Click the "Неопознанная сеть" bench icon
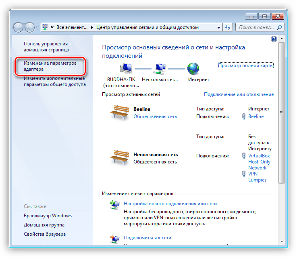The image size is (297, 257). click(x=120, y=158)
